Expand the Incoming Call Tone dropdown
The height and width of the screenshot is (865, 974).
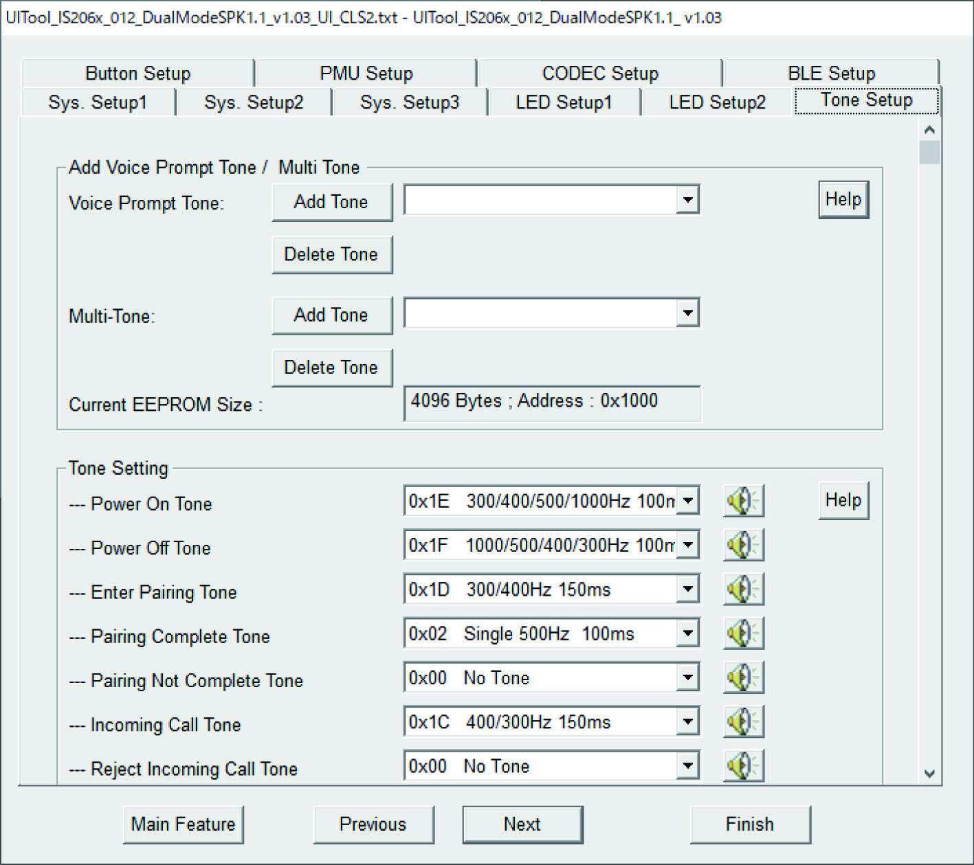pyautogui.click(x=687, y=722)
